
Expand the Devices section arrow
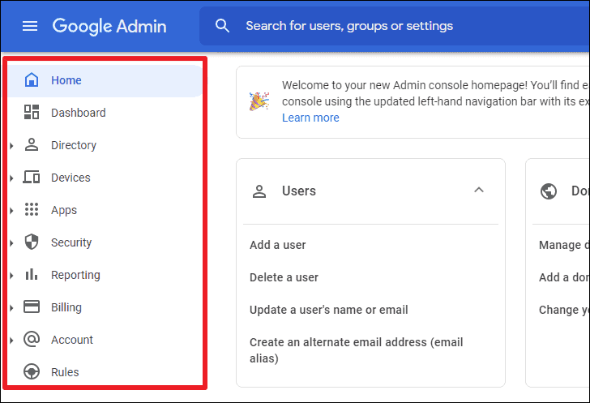[11, 178]
